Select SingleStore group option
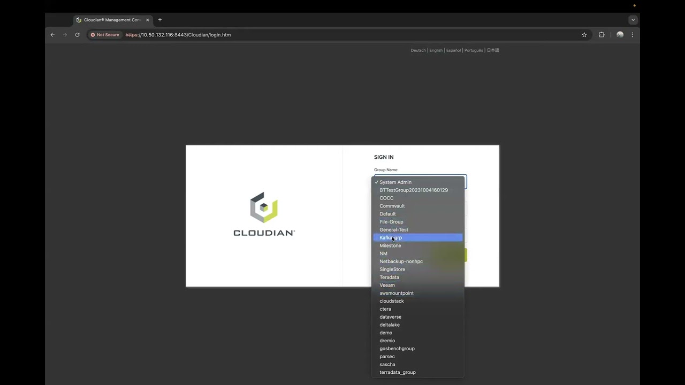The image size is (685, 385). pyautogui.click(x=417, y=269)
